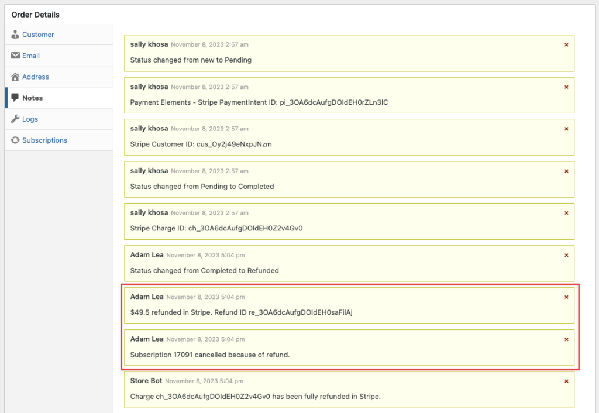
Task: Show the Subscriptions tab
Action: 44,140
